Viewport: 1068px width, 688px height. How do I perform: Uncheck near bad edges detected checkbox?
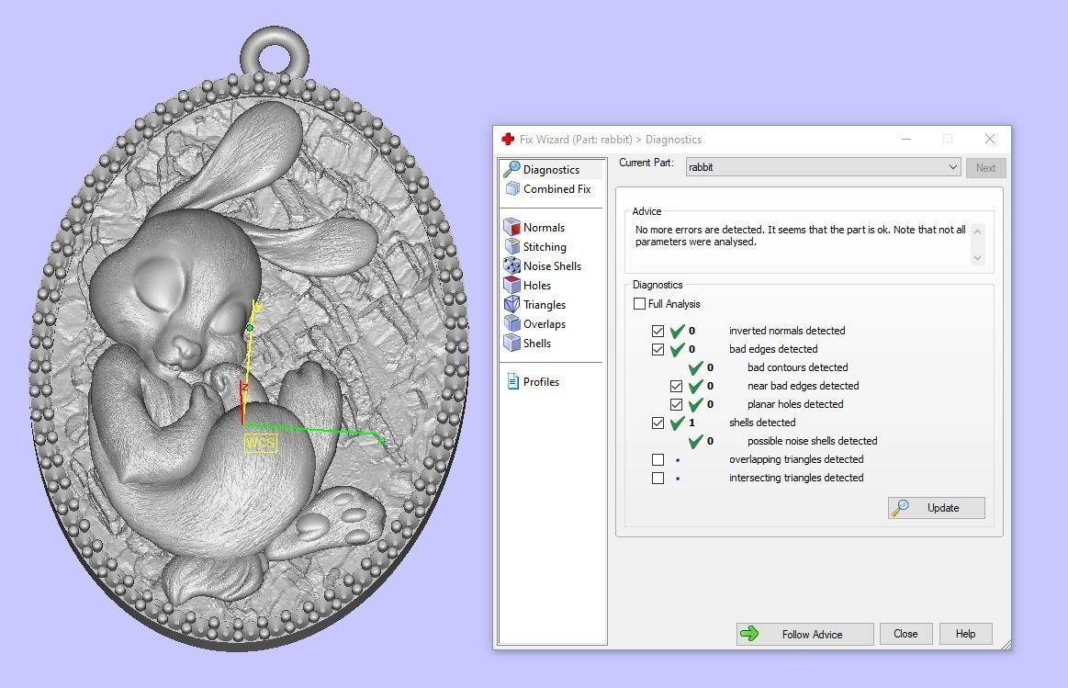pyautogui.click(x=676, y=386)
